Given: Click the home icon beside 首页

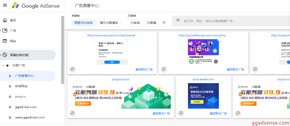Looking at the screenshot, I should (5, 20).
